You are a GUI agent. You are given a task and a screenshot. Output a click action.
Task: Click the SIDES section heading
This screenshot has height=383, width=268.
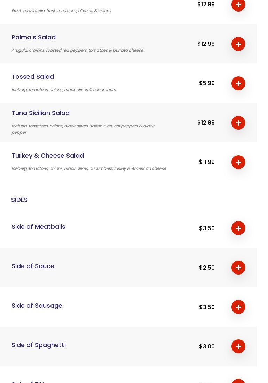pyautogui.click(x=19, y=200)
